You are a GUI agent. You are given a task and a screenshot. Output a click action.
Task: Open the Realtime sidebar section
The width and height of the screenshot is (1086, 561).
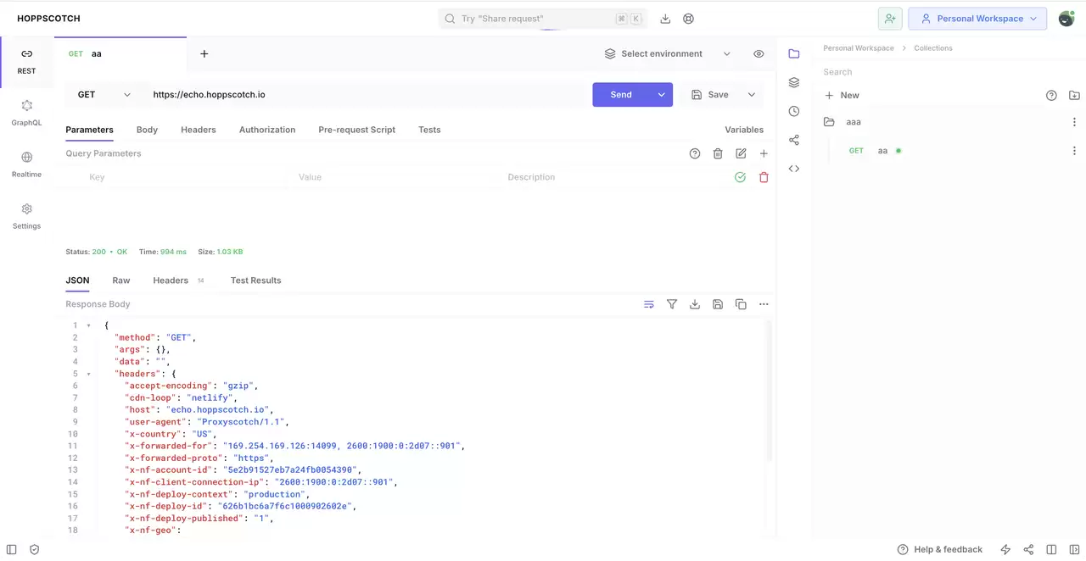26,164
